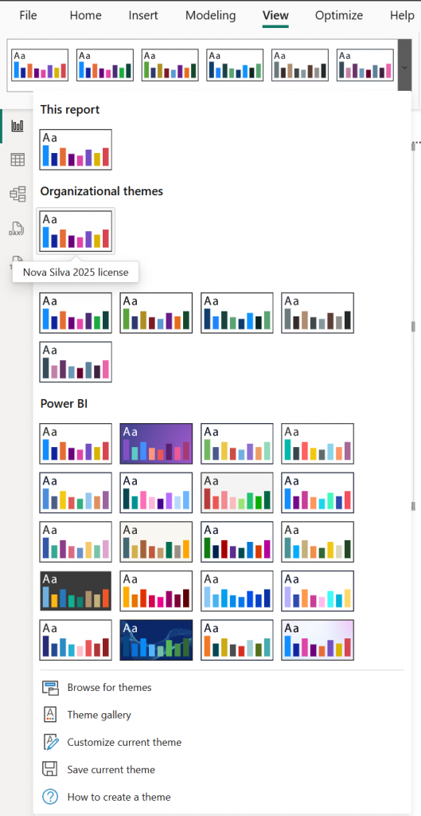Screen dimensions: 421x816
Task: Open the Report view icon in sidebar
Action: [18, 126]
